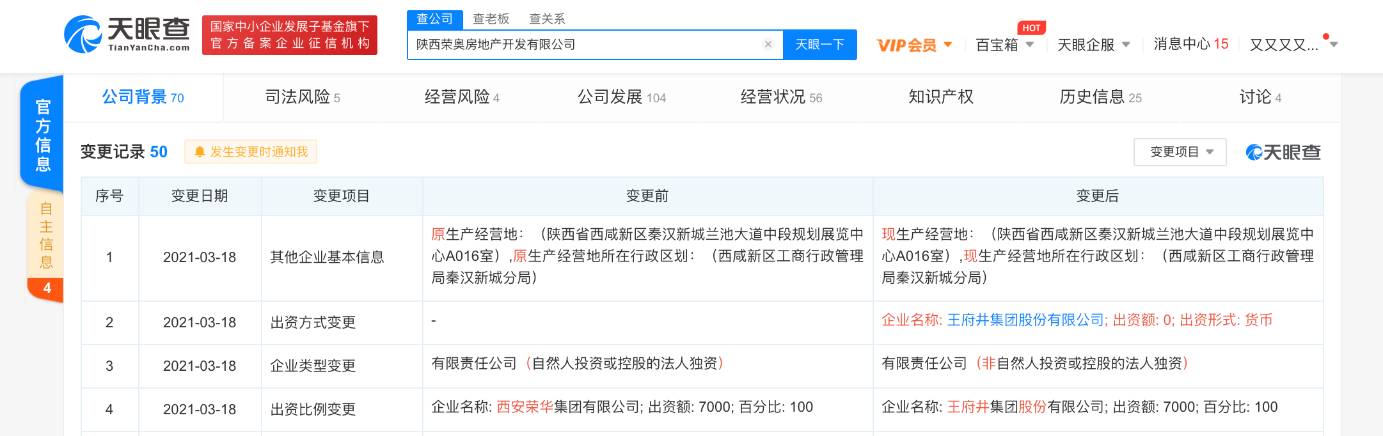Click the bell notification icon
This screenshot has height=436, width=1383.
click(x=200, y=152)
